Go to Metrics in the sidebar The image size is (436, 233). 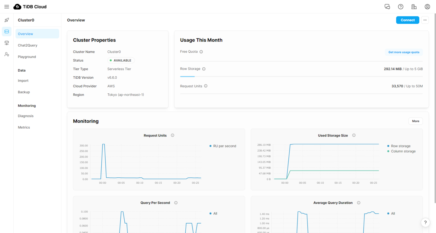click(24, 127)
